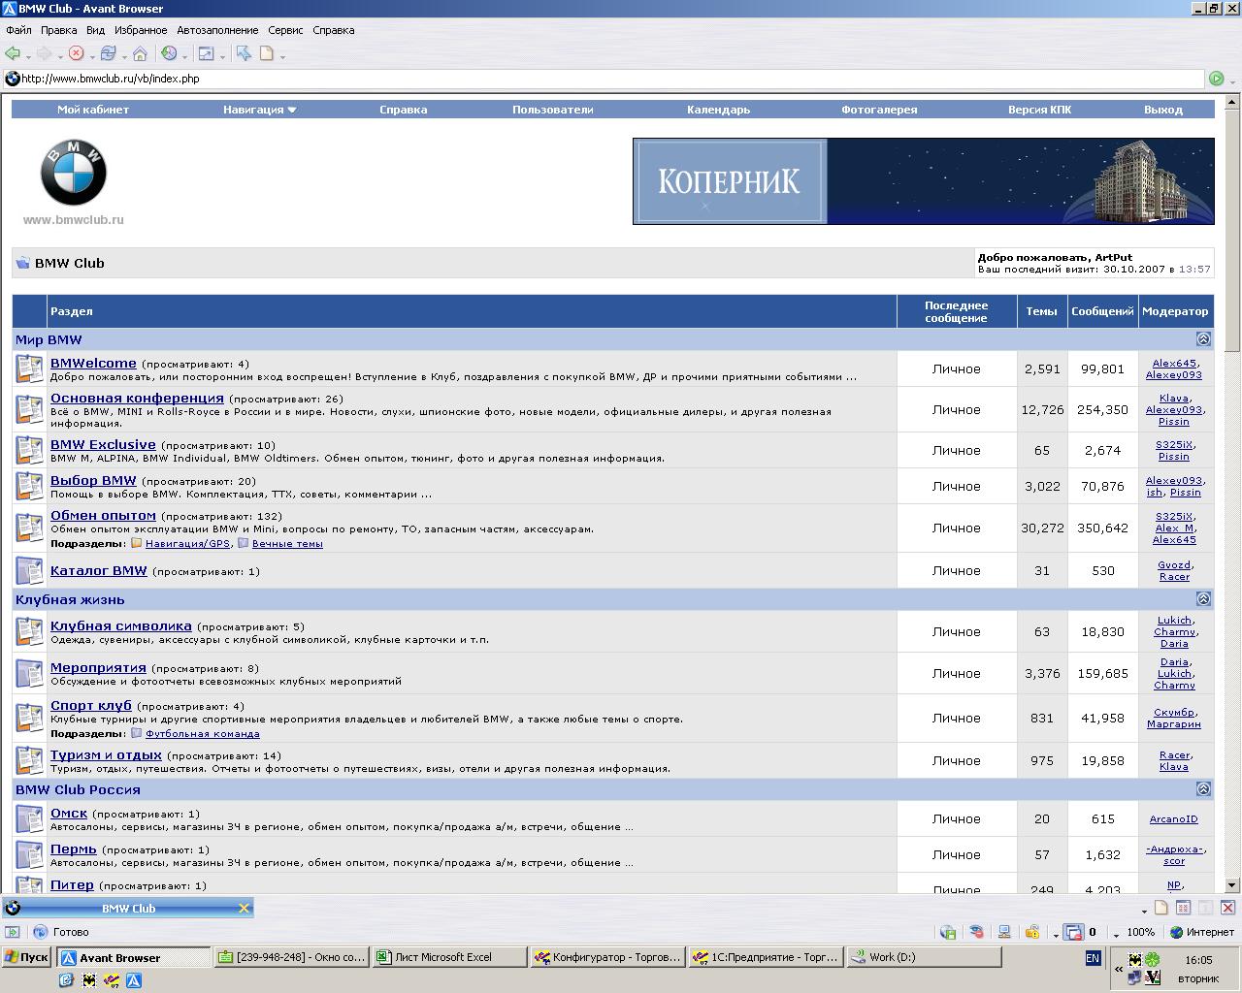Open the Файл menu
This screenshot has height=993, width=1242.
tap(18, 30)
